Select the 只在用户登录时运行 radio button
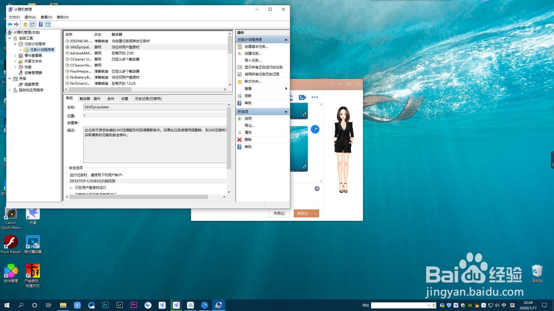This screenshot has width=554, height=311. click(71, 188)
